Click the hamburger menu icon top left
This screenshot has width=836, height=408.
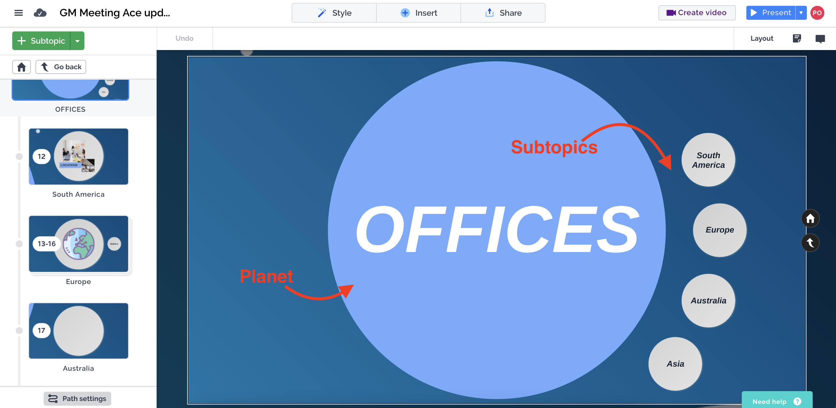19,13
